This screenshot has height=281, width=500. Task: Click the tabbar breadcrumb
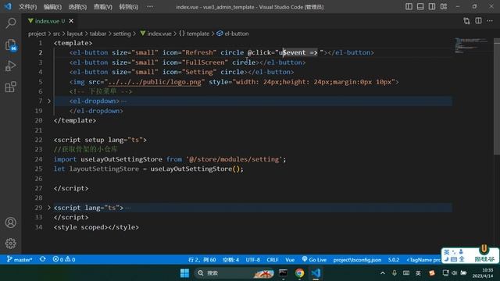point(98,34)
